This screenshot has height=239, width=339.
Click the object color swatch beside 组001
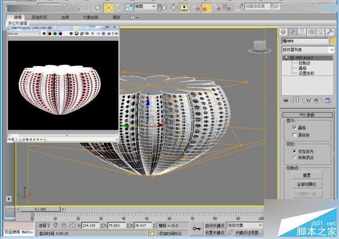tap(331, 41)
